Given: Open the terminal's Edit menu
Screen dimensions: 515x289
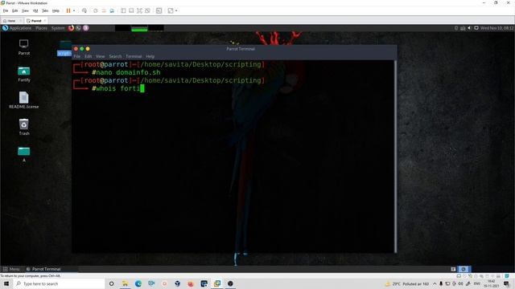Looking at the screenshot, I should [88, 56].
